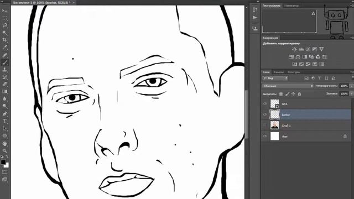Lock all layer attributes

click(x=299, y=94)
